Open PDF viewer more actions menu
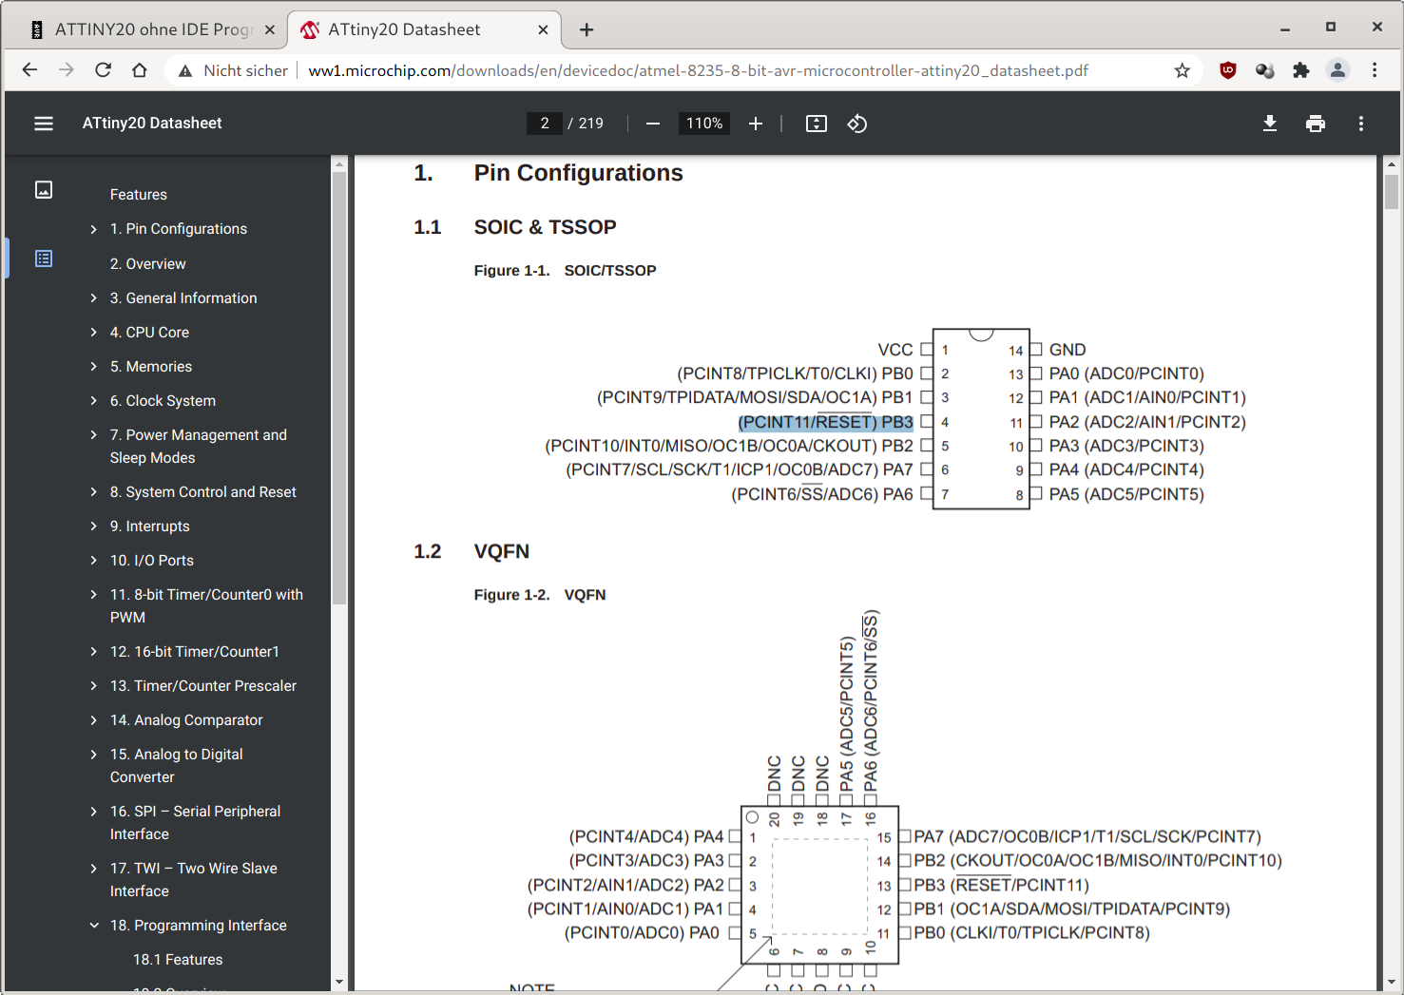This screenshot has width=1404, height=995. pyautogui.click(x=1361, y=124)
